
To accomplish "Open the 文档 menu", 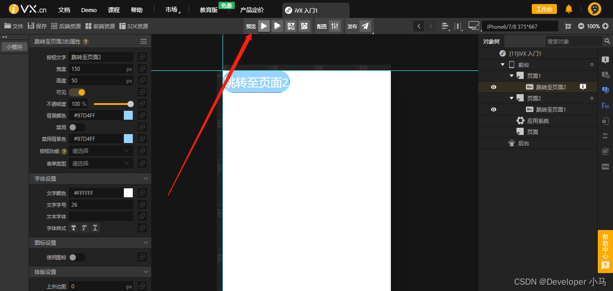I will pos(64,10).
